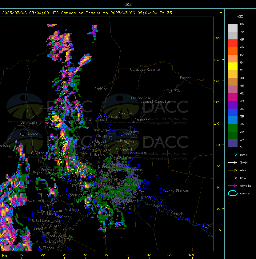Click the 'Clla.SanJose' map label
Viewport: 256px width, 259px height.
click(140, 98)
